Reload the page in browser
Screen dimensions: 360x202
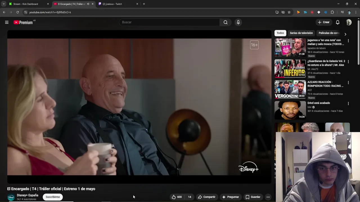coord(17,12)
